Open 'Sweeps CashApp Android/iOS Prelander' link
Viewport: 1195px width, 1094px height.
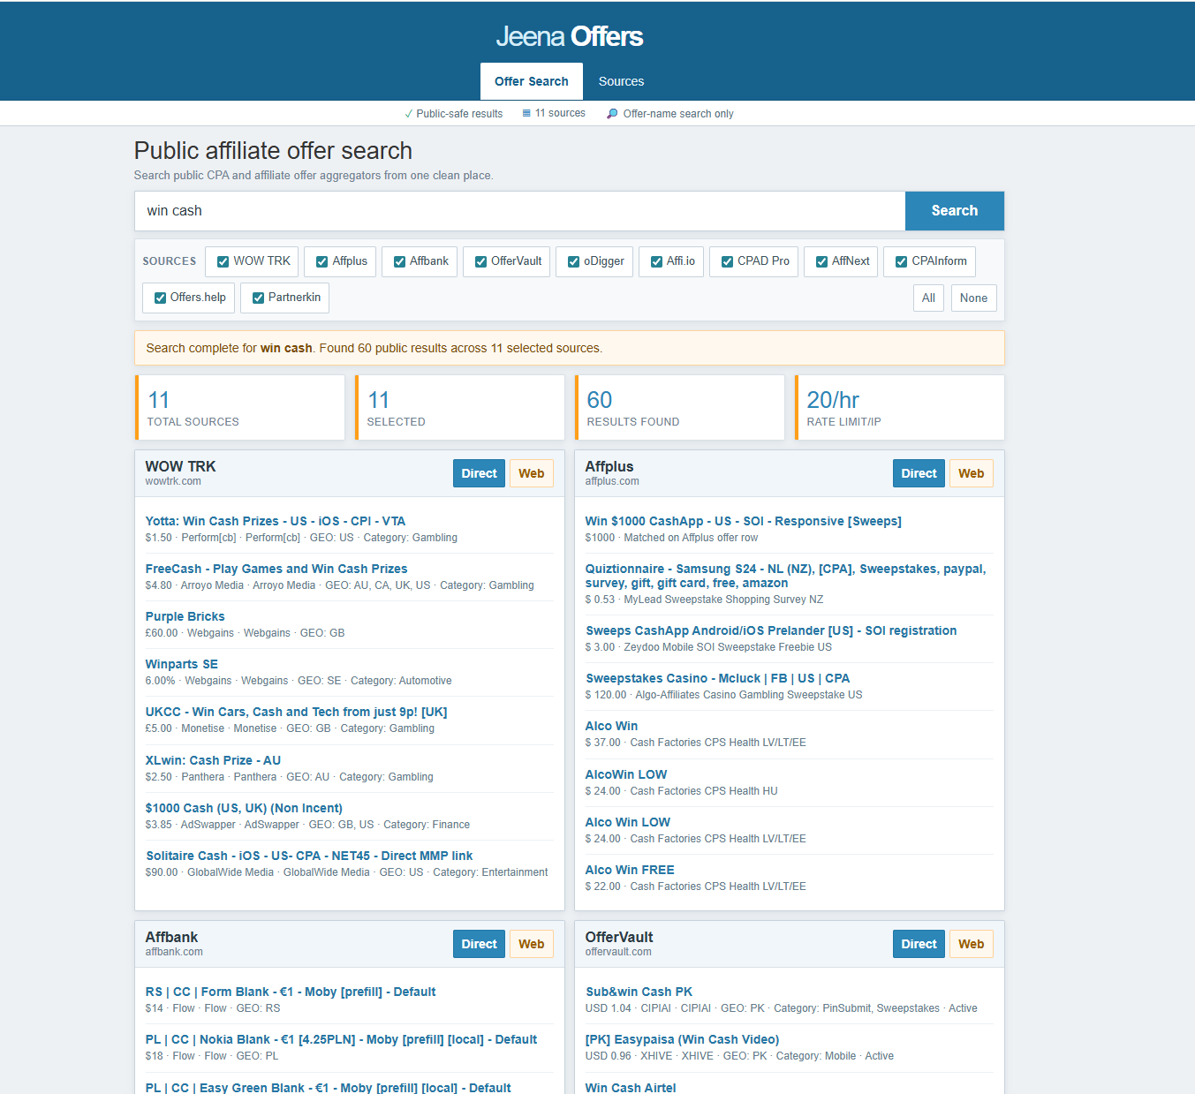point(771,630)
